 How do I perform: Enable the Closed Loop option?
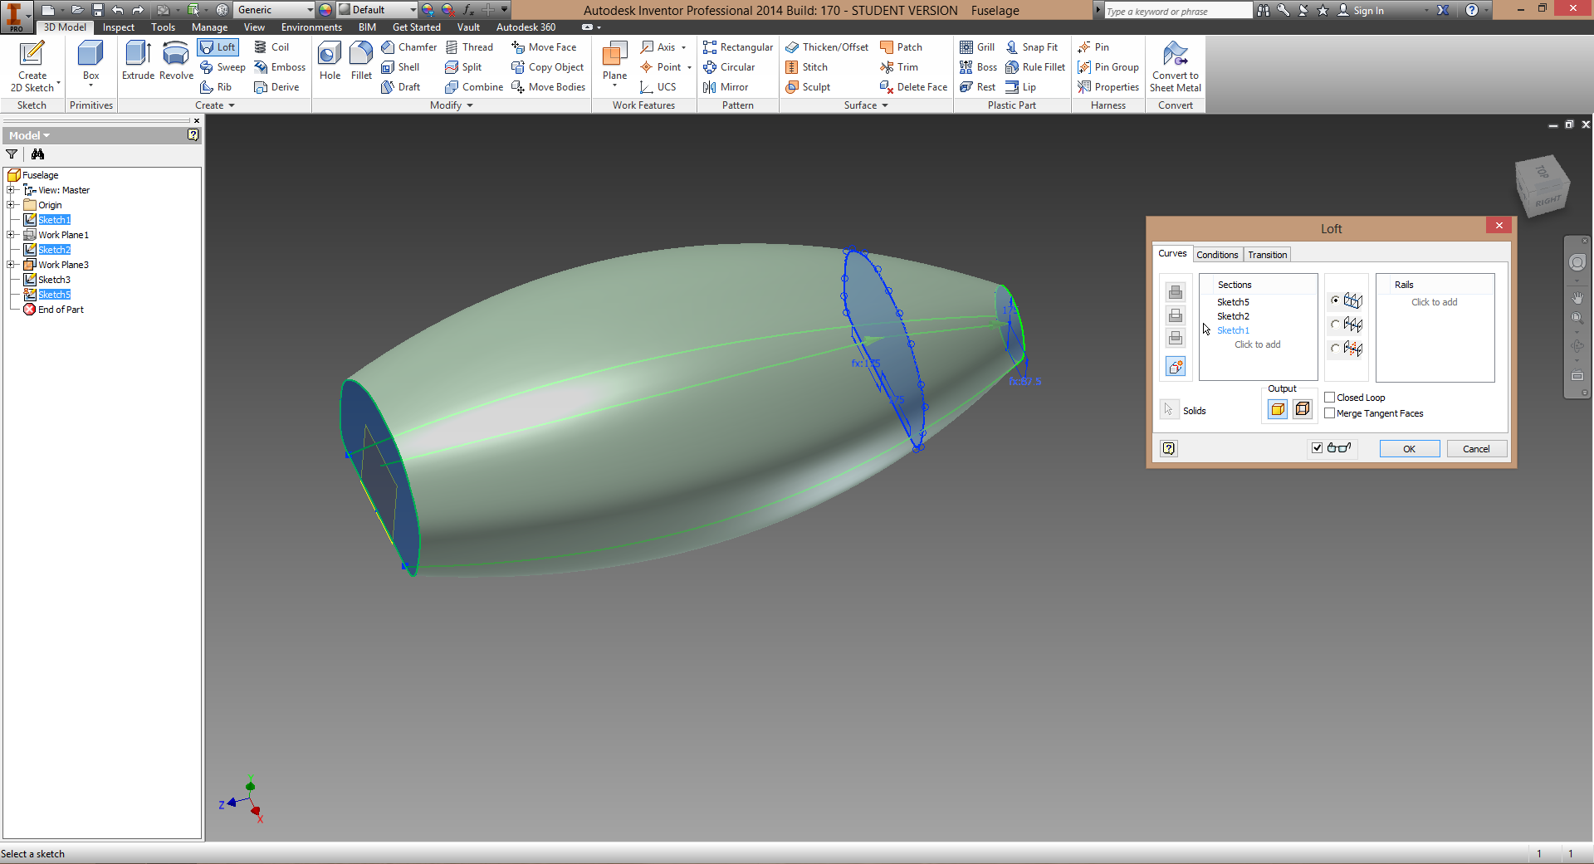[1329, 397]
